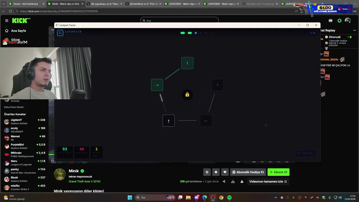The image size is (359, 202).
Task: Click the chat card icon button beside bell
Action: [x=207, y=172]
